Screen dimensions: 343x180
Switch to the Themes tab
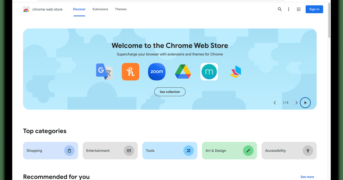tap(121, 9)
